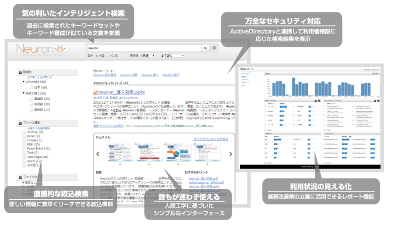Image resolution: width=393 pixels, height=225 pixels.
Task: Click the PowerPoint type link under result
Action: point(130,98)
